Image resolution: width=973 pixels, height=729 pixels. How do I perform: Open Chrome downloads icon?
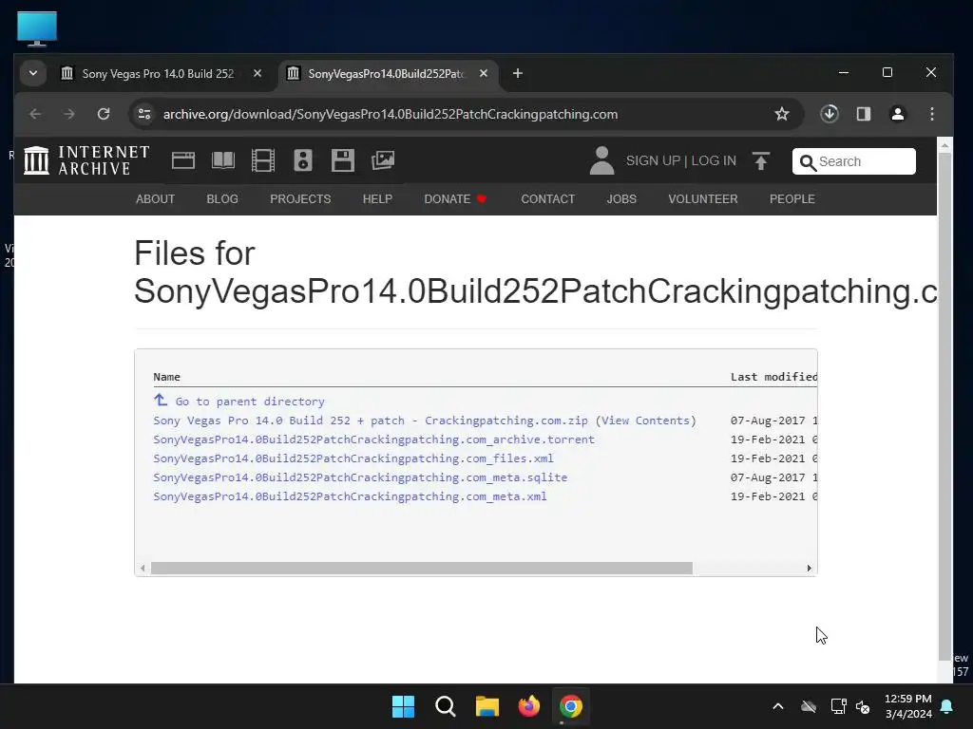[x=830, y=114]
